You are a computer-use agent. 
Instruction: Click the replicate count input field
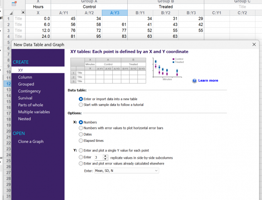98,158
